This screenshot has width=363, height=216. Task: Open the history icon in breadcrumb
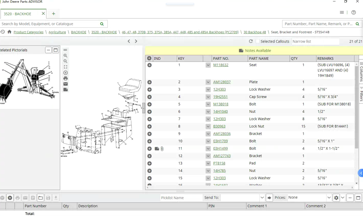click(2, 32)
